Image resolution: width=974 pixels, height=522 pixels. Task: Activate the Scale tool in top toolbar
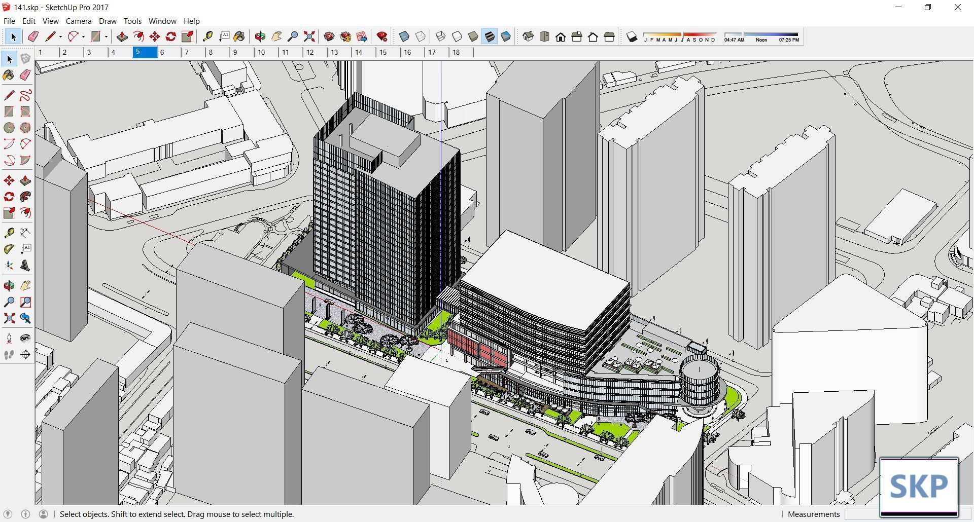point(187,36)
